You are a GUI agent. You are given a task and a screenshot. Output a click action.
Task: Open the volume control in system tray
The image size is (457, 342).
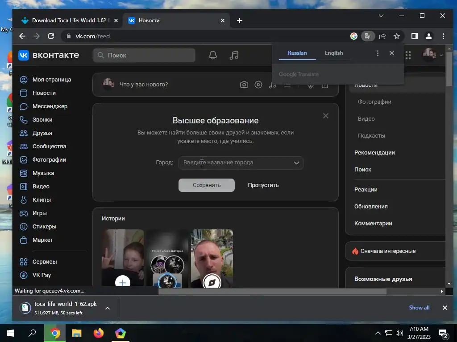(399, 333)
